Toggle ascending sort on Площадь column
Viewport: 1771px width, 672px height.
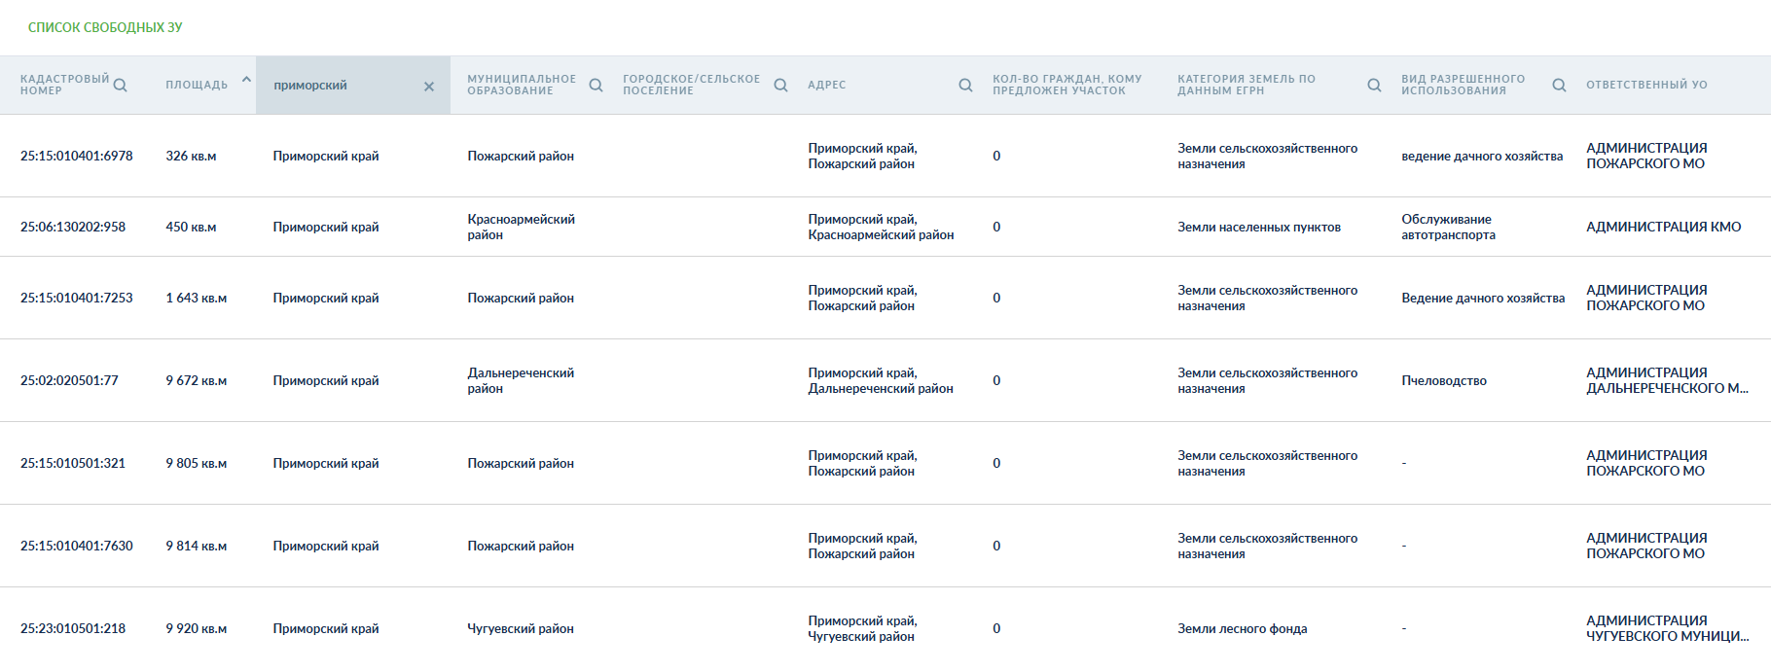246,80
